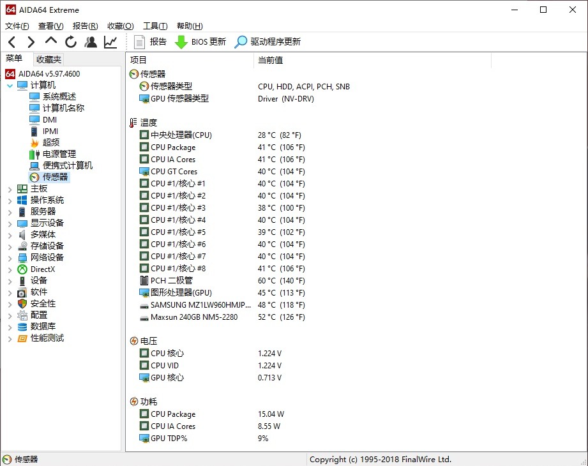This screenshot has width=588, height=466.
Task: Click the 存储设备 disk icon
Action: tap(22, 246)
